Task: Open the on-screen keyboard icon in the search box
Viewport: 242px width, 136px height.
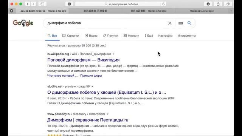Action: point(181,23)
